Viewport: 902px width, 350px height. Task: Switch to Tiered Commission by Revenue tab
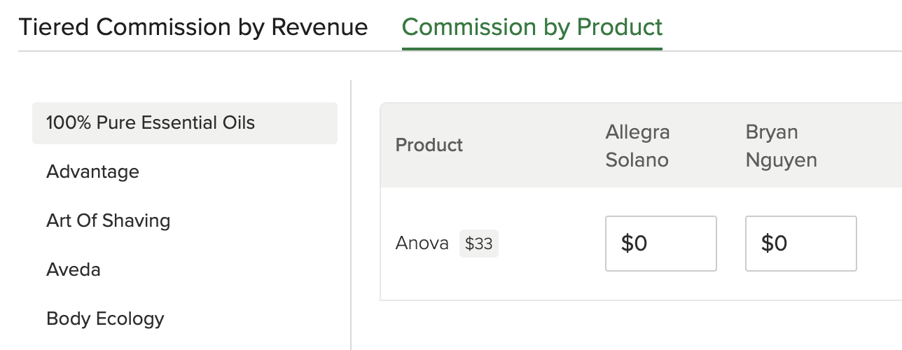coord(193,27)
